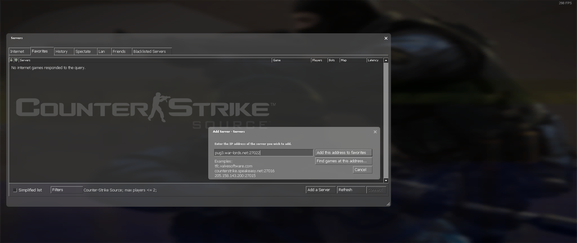Sort by the VAC shield icon column
The image size is (577, 243).
click(x=16, y=60)
